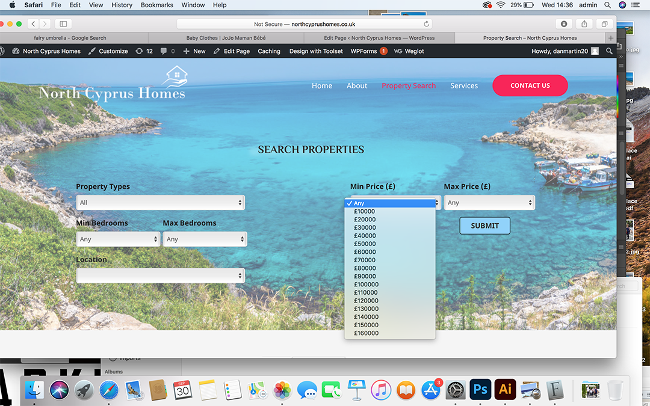Open the Design with Toolset menu item

tap(316, 51)
